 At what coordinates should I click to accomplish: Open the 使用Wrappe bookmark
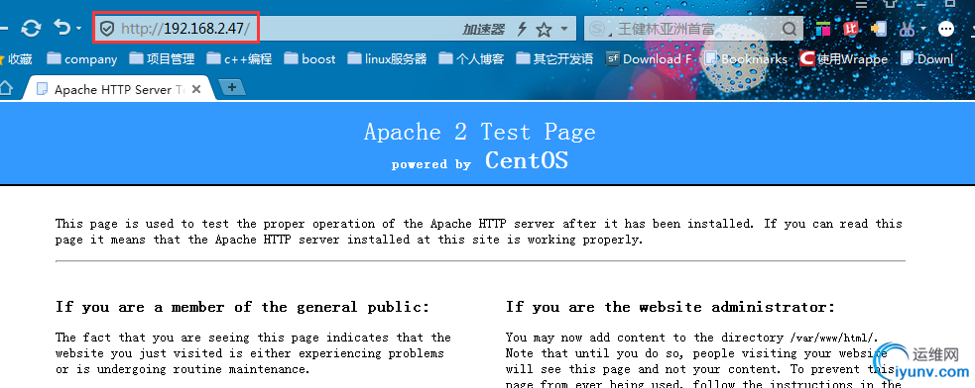[x=844, y=59]
